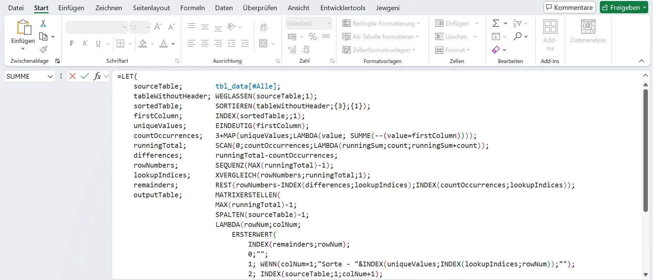Open the fill color dropdown arrow
The image size is (653, 280).
(152, 44)
